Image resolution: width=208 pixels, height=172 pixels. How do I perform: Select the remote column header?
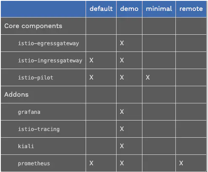tap(191, 9)
